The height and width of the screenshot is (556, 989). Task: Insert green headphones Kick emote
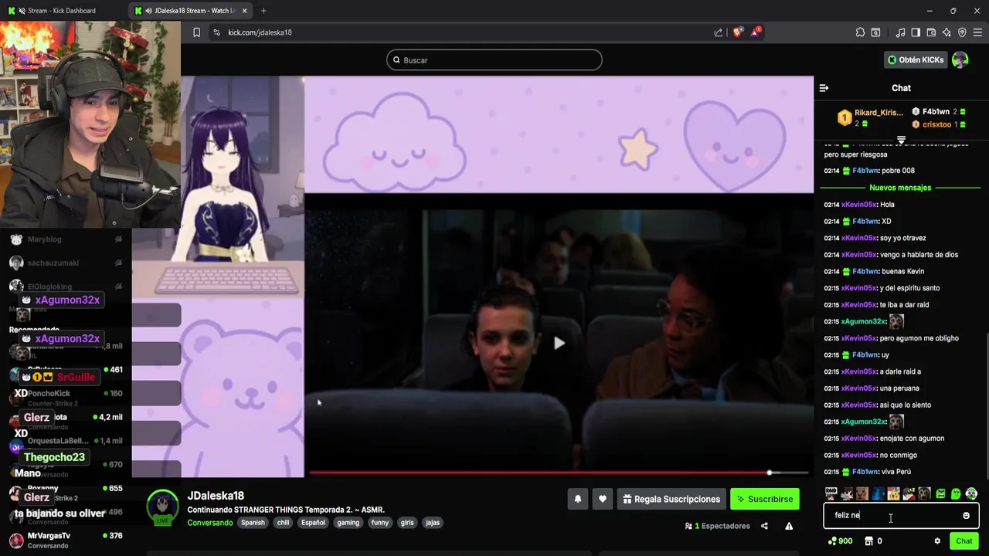tap(971, 493)
